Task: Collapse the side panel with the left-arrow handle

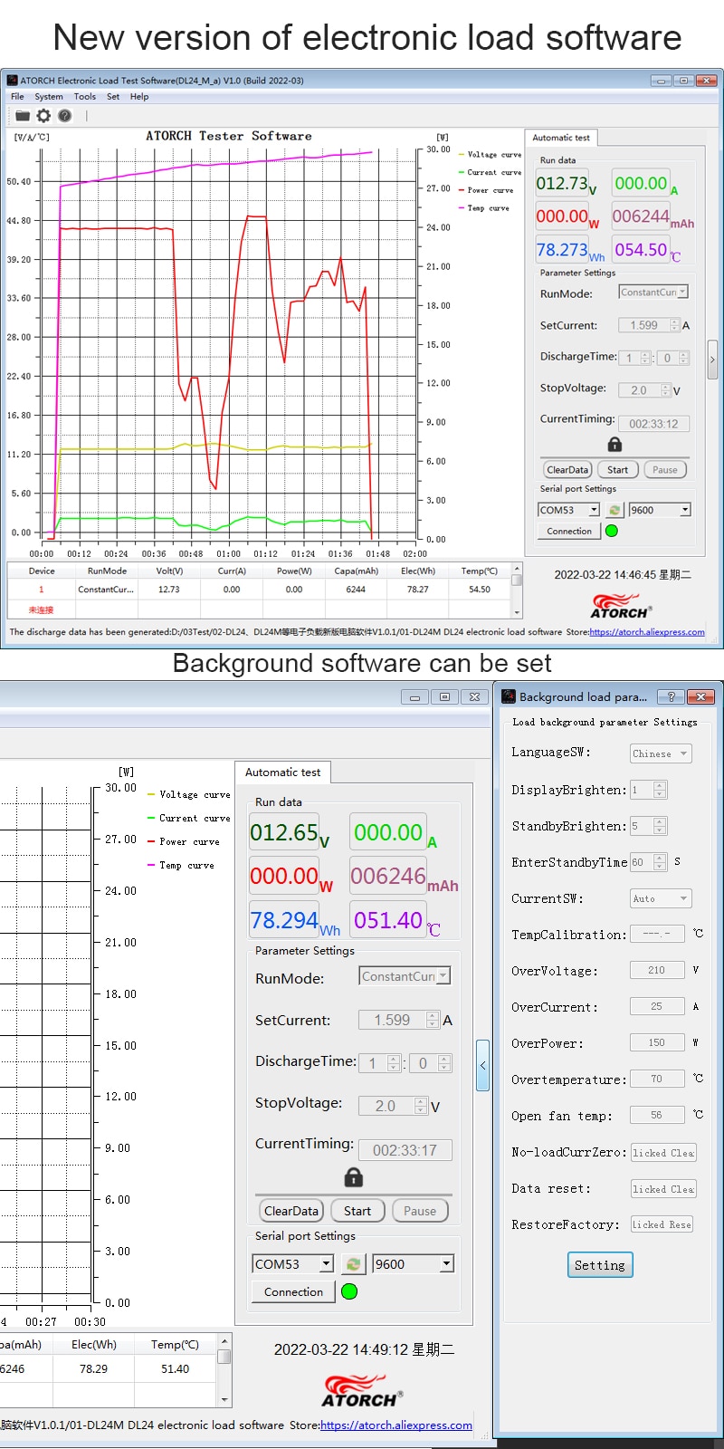Action: click(x=482, y=1065)
